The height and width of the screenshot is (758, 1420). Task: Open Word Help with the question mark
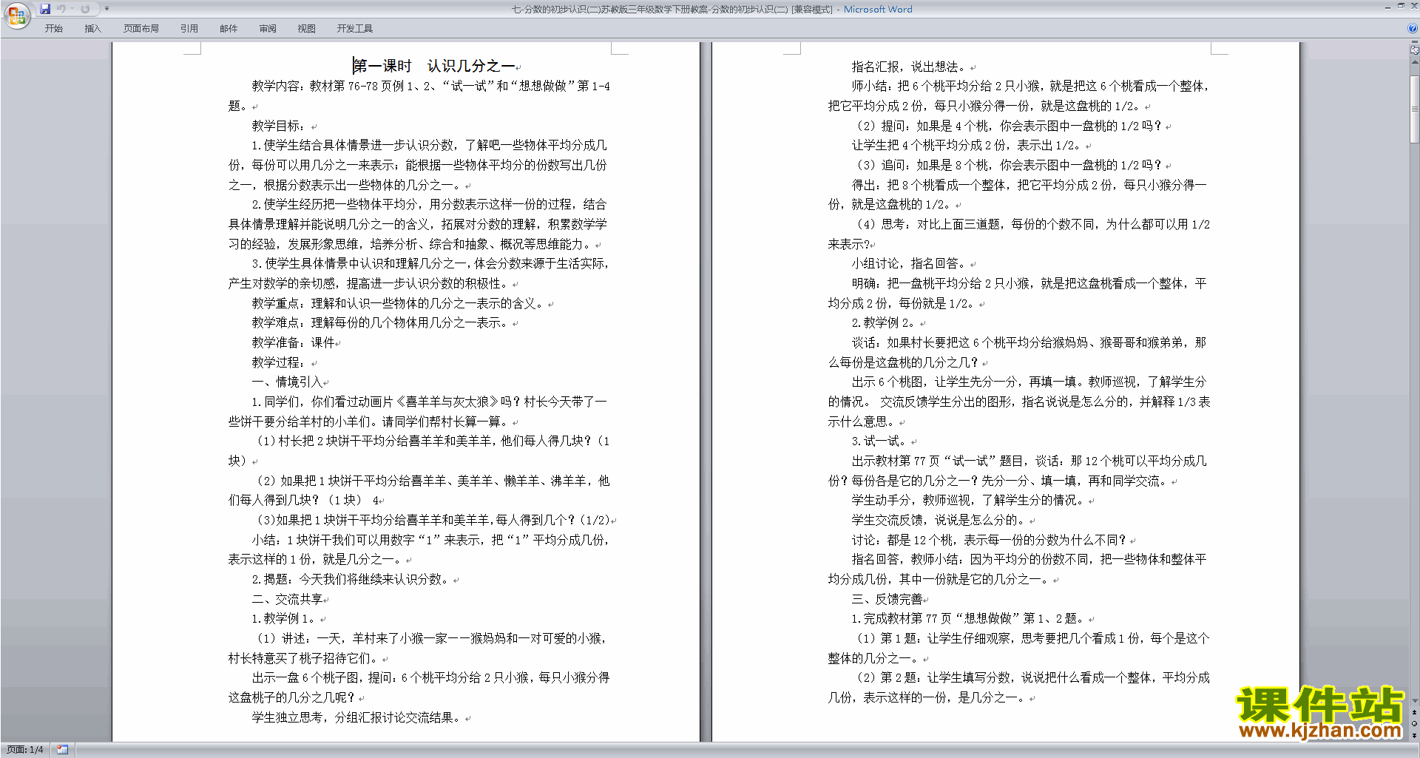(1413, 28)
